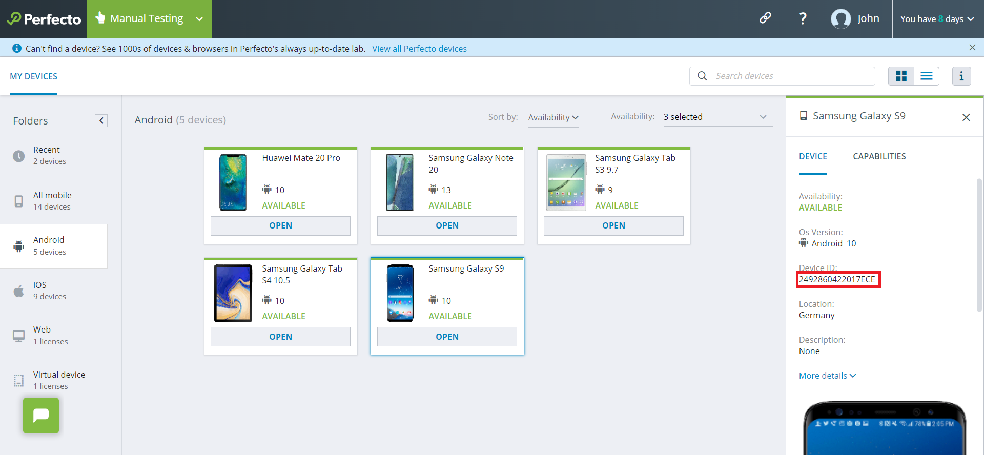
Task: Switch to the DEVICE tab
Action: click(813, 156)
